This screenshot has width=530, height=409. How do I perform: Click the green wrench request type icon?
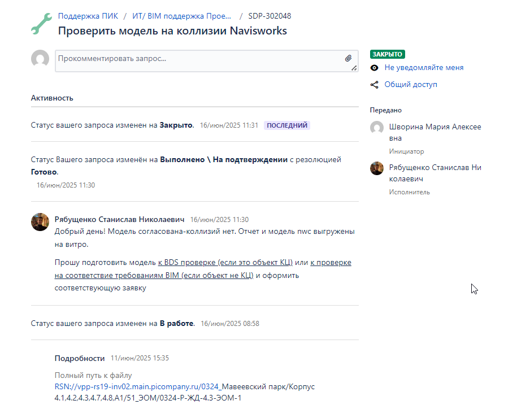[41, 24]
